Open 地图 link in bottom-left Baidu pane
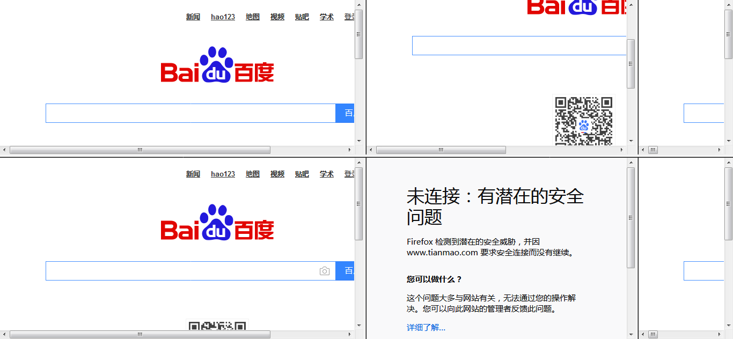The width and height of the screenshot is (733, 339). point(253,174)
